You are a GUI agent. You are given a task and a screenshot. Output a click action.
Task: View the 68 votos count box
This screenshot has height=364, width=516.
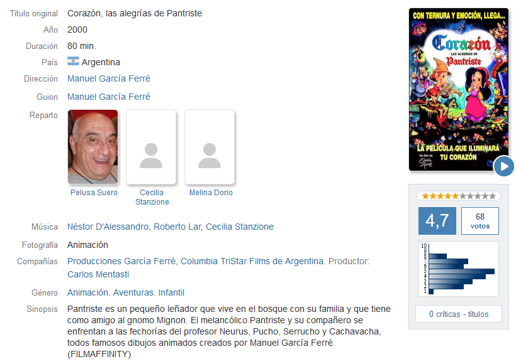click(x=480, y=220)
